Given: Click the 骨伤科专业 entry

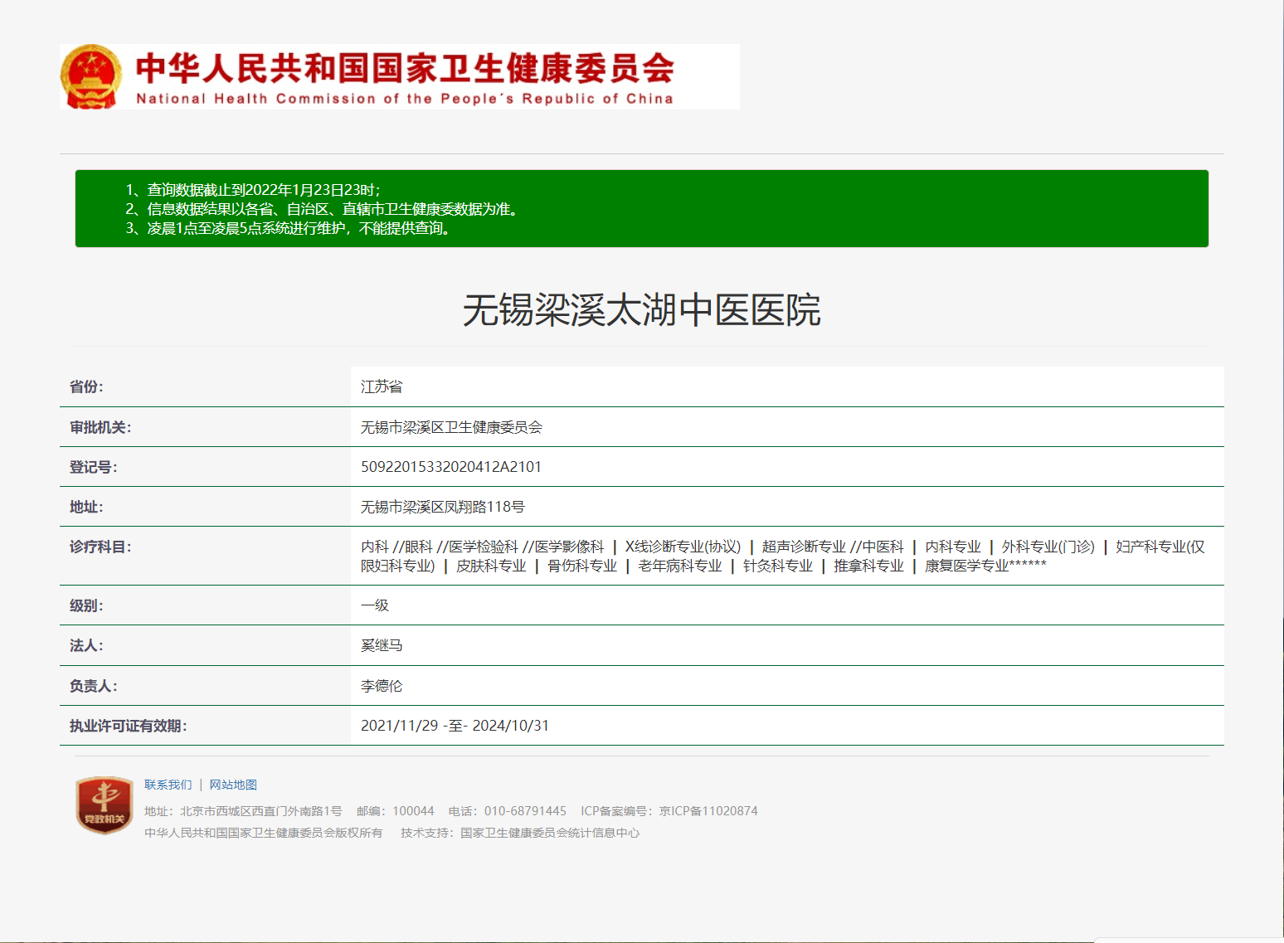Looking at the screenshot, I should pos(582,566).
